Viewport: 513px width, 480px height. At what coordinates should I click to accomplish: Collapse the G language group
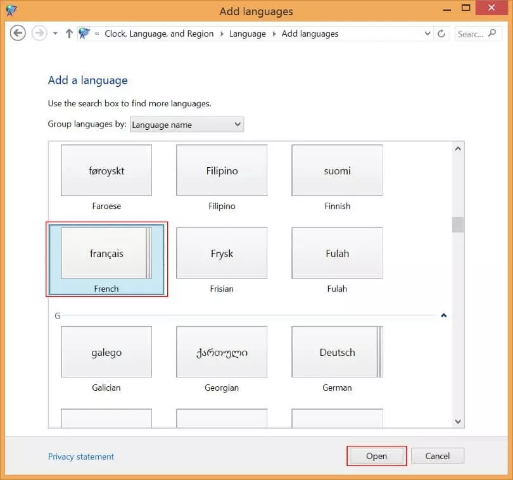[x=444, y=315]
